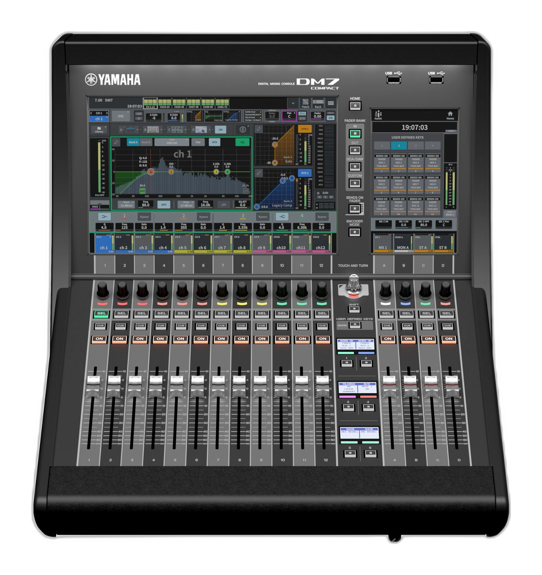Tap the Assist icon on utility screen

tap(378, 115)
